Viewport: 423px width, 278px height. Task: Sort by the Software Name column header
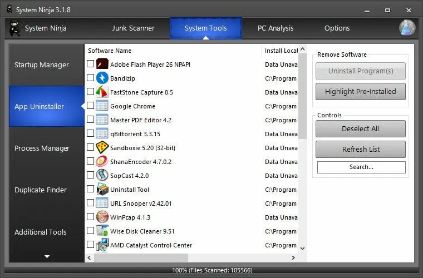(x=173, y=51)
